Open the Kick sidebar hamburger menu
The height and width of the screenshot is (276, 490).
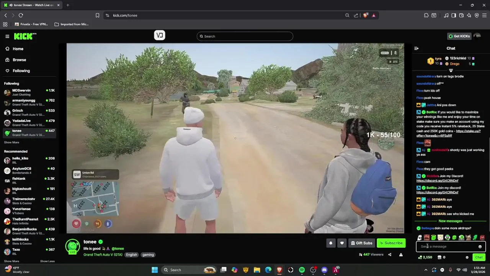pos(7,36)
